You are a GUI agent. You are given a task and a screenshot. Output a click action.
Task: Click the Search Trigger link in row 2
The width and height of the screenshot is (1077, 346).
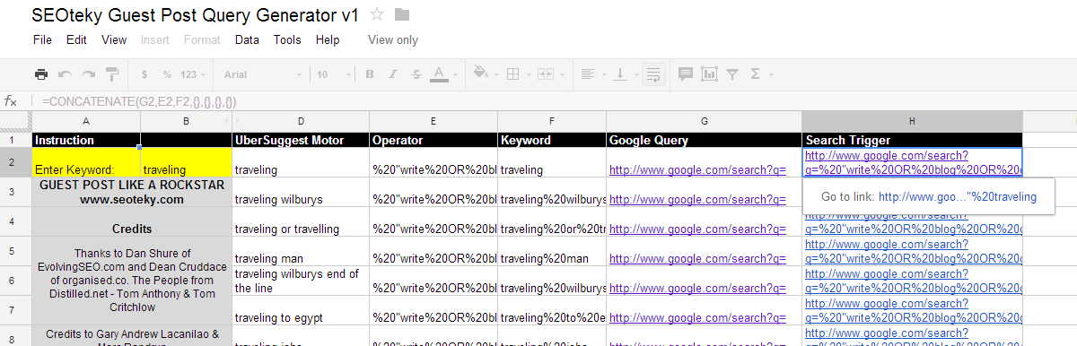coord(912,162)
